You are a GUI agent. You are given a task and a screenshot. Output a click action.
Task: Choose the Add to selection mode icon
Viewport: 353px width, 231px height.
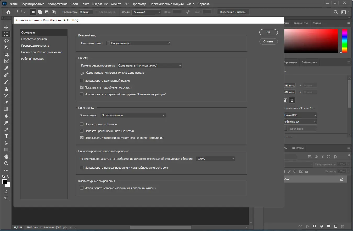click(40, 12)
